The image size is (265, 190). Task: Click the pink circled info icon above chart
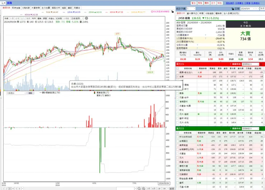pyautogui.click(x=152, y=11)
